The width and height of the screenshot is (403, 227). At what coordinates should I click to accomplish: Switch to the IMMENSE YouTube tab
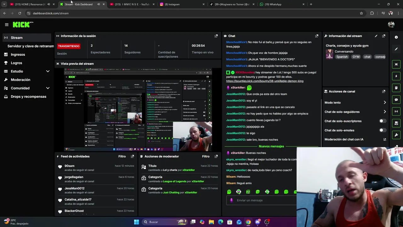[x=132, y=4]
